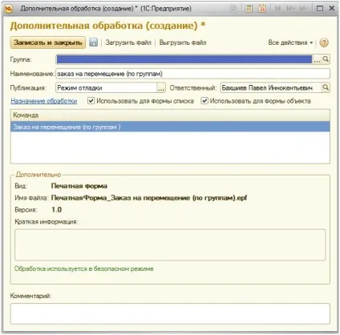Click the M+ memory icon in title bar
The width and height of the screenshot is (340, 335).
(290, 9)
